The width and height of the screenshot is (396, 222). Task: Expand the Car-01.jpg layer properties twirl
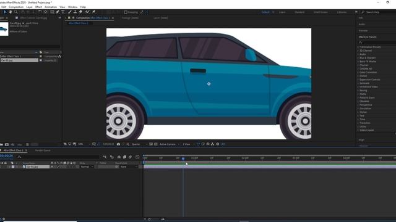click(x=10, y=167)
